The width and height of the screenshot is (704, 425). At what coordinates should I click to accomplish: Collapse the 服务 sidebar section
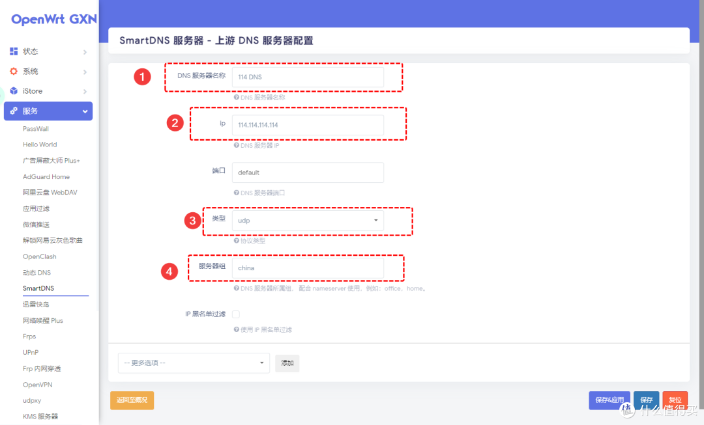click(48, 111)
